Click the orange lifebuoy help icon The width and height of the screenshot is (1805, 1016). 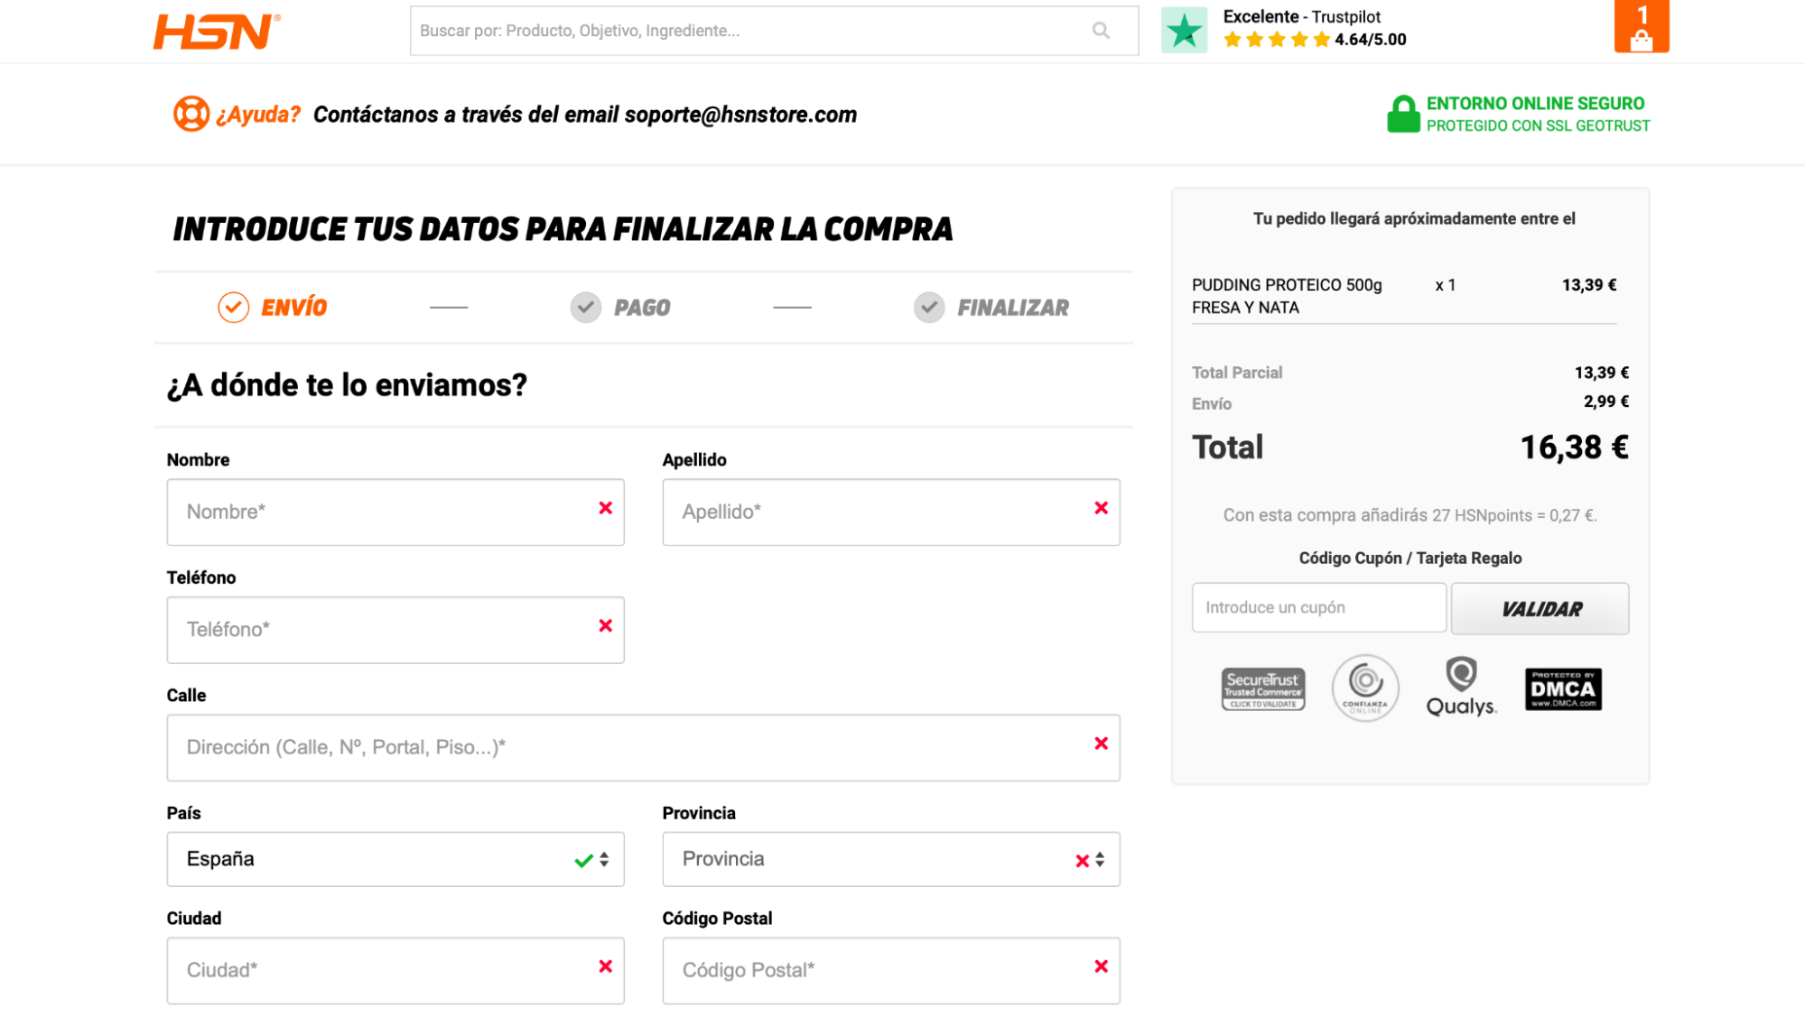(x=191, y=114)
